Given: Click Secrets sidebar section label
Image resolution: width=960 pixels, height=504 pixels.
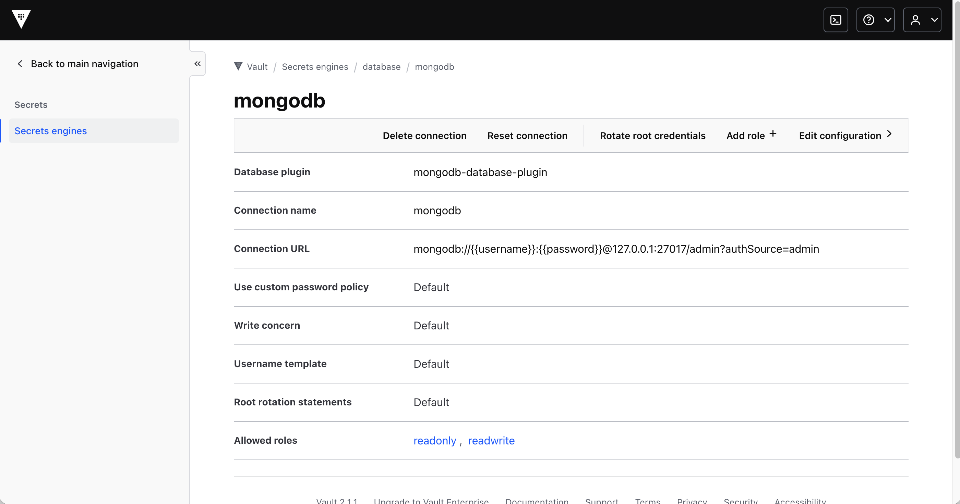Looking at the screenshot, I should (x=31, y=104).
